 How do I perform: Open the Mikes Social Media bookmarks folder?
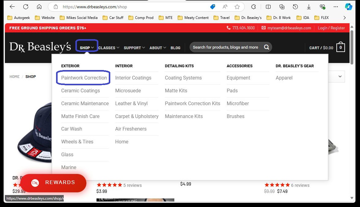click(x=78, y=18)
